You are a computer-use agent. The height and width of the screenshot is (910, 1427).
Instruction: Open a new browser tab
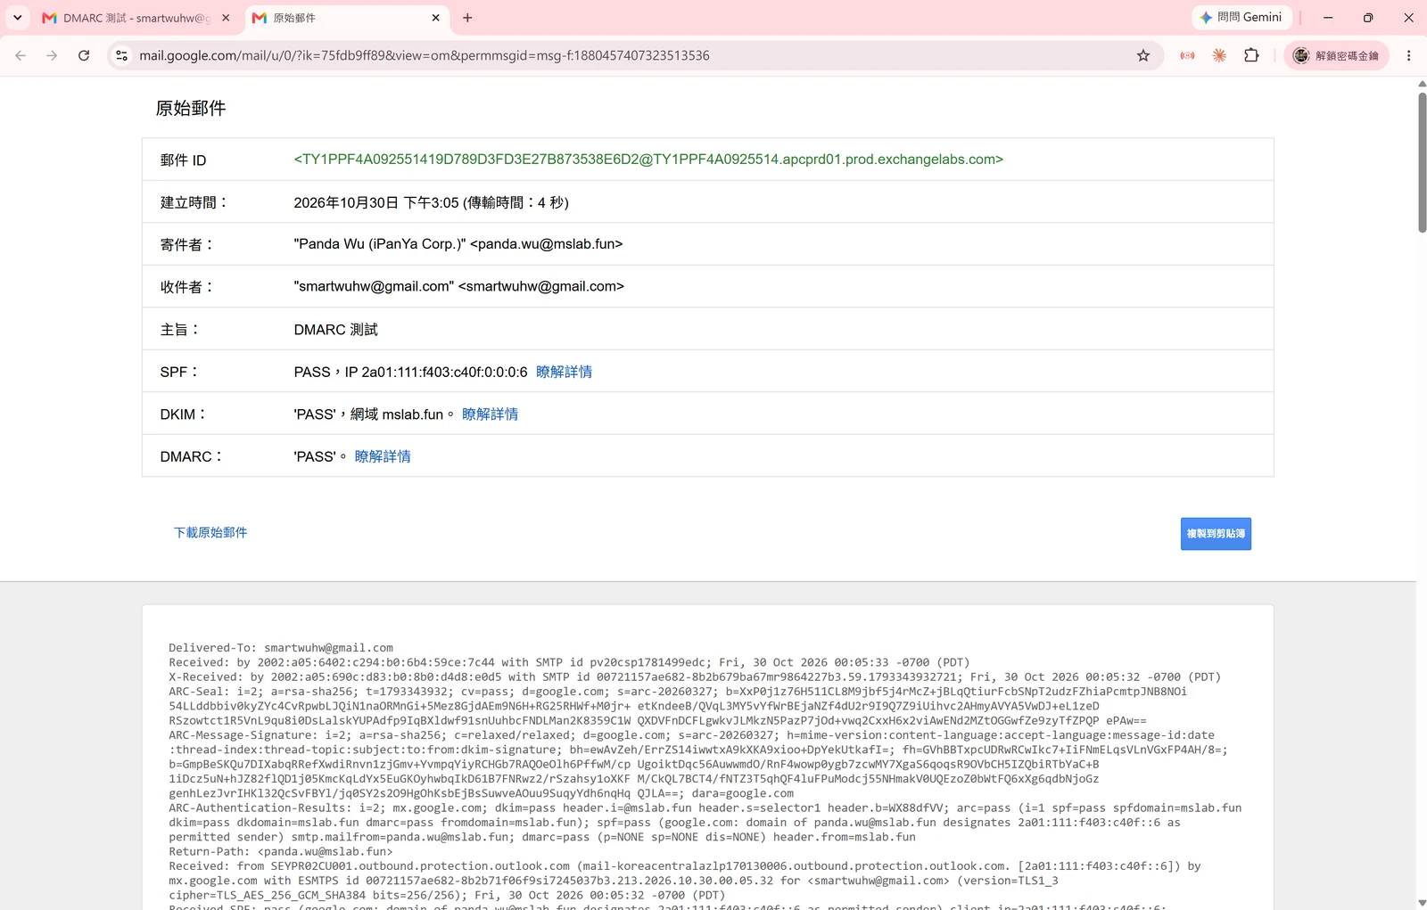click(467, 18)
